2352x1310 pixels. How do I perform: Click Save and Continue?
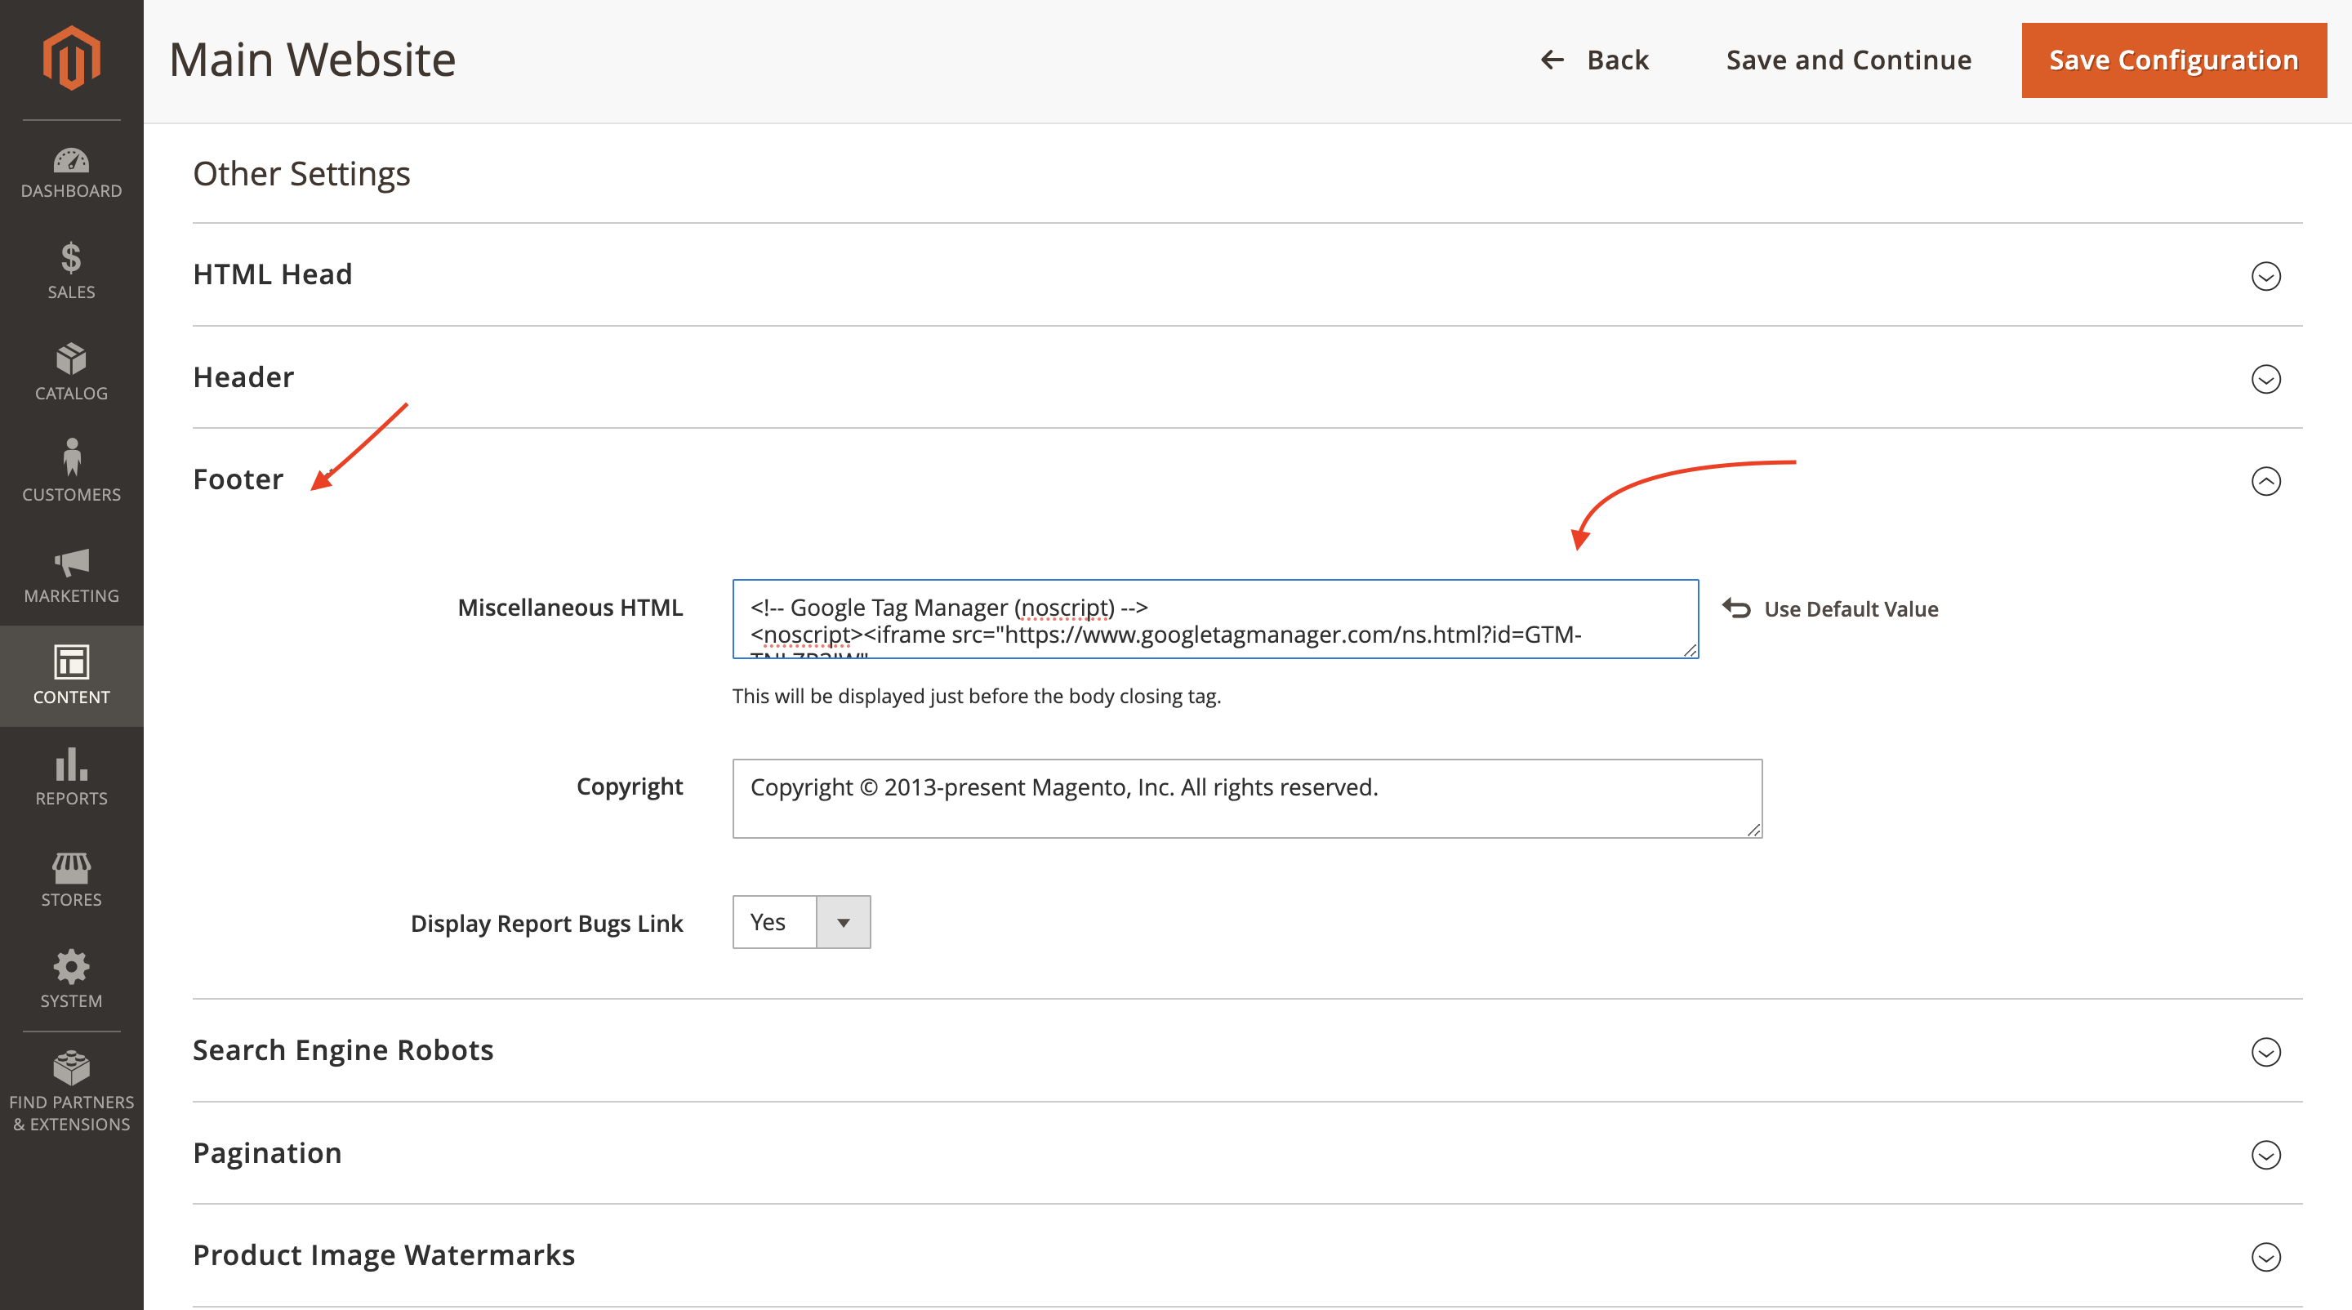1848,60
